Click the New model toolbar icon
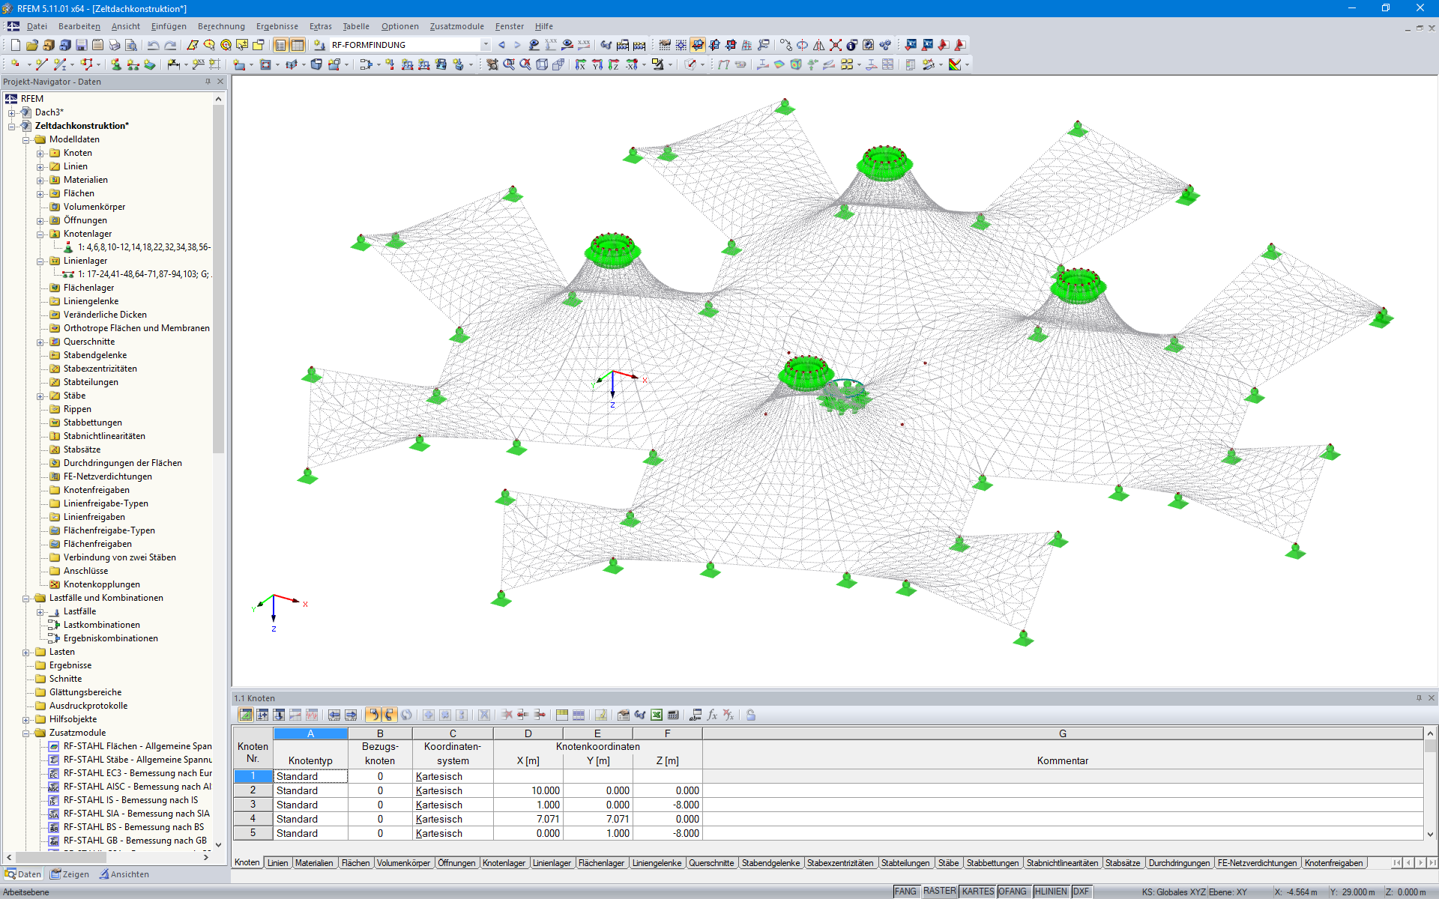Image resolution: width=1439 pixels, height=899 pixels. [15, 45]
